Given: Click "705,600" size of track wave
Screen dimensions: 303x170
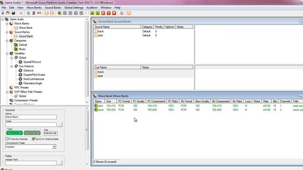Looking at the screenshot, I should pos(111,110).
